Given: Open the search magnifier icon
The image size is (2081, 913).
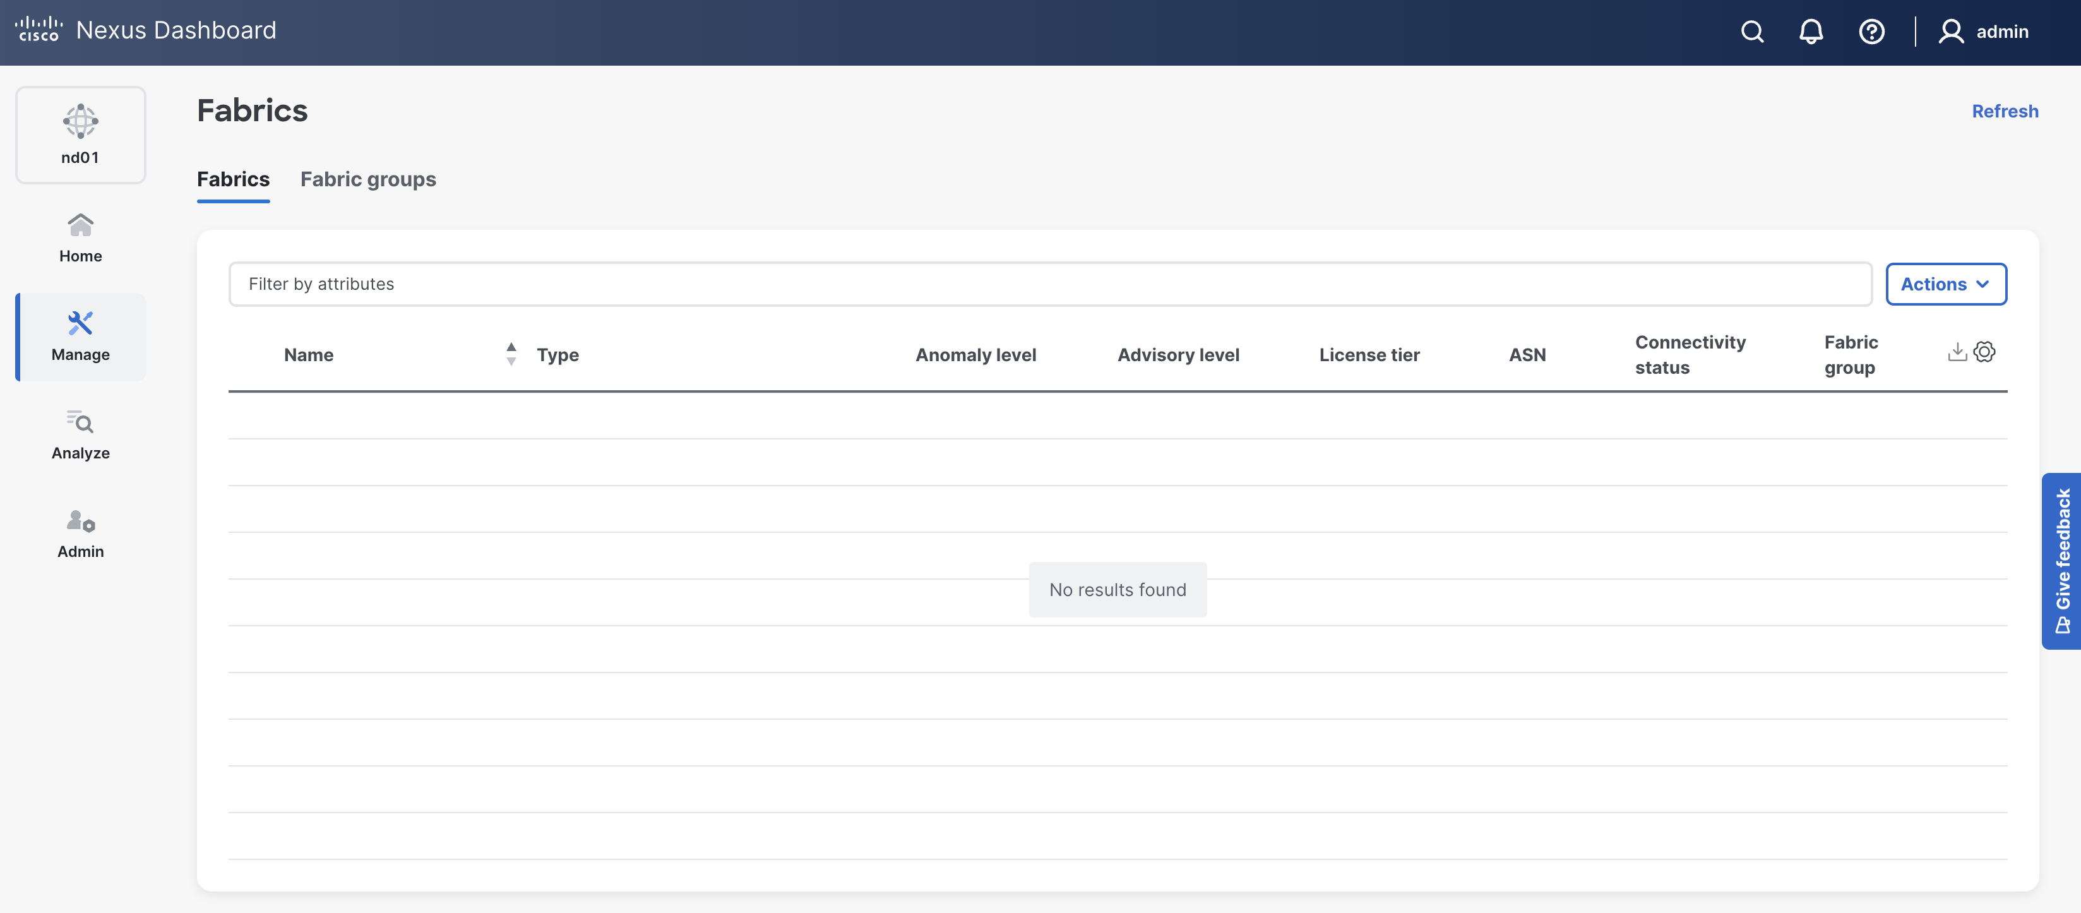Looking at the screenshot, I should [x=1751, y=32].
